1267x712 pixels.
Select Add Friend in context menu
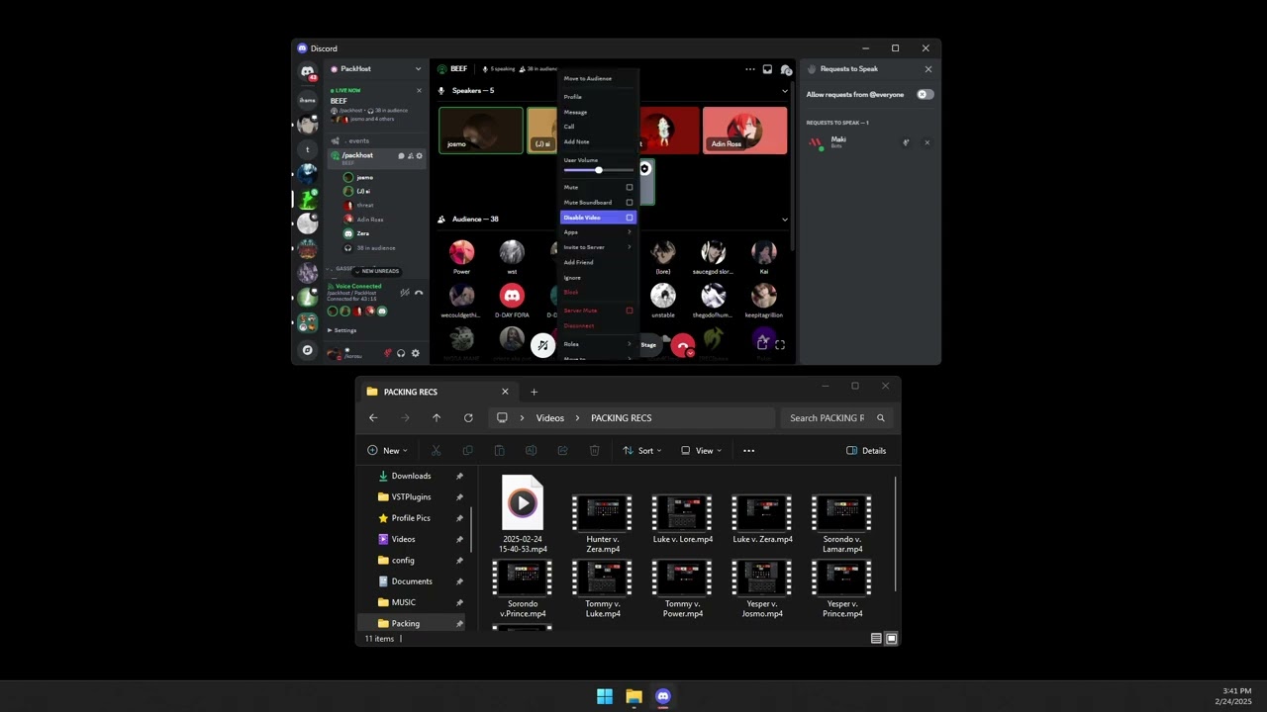click(598, 262)
